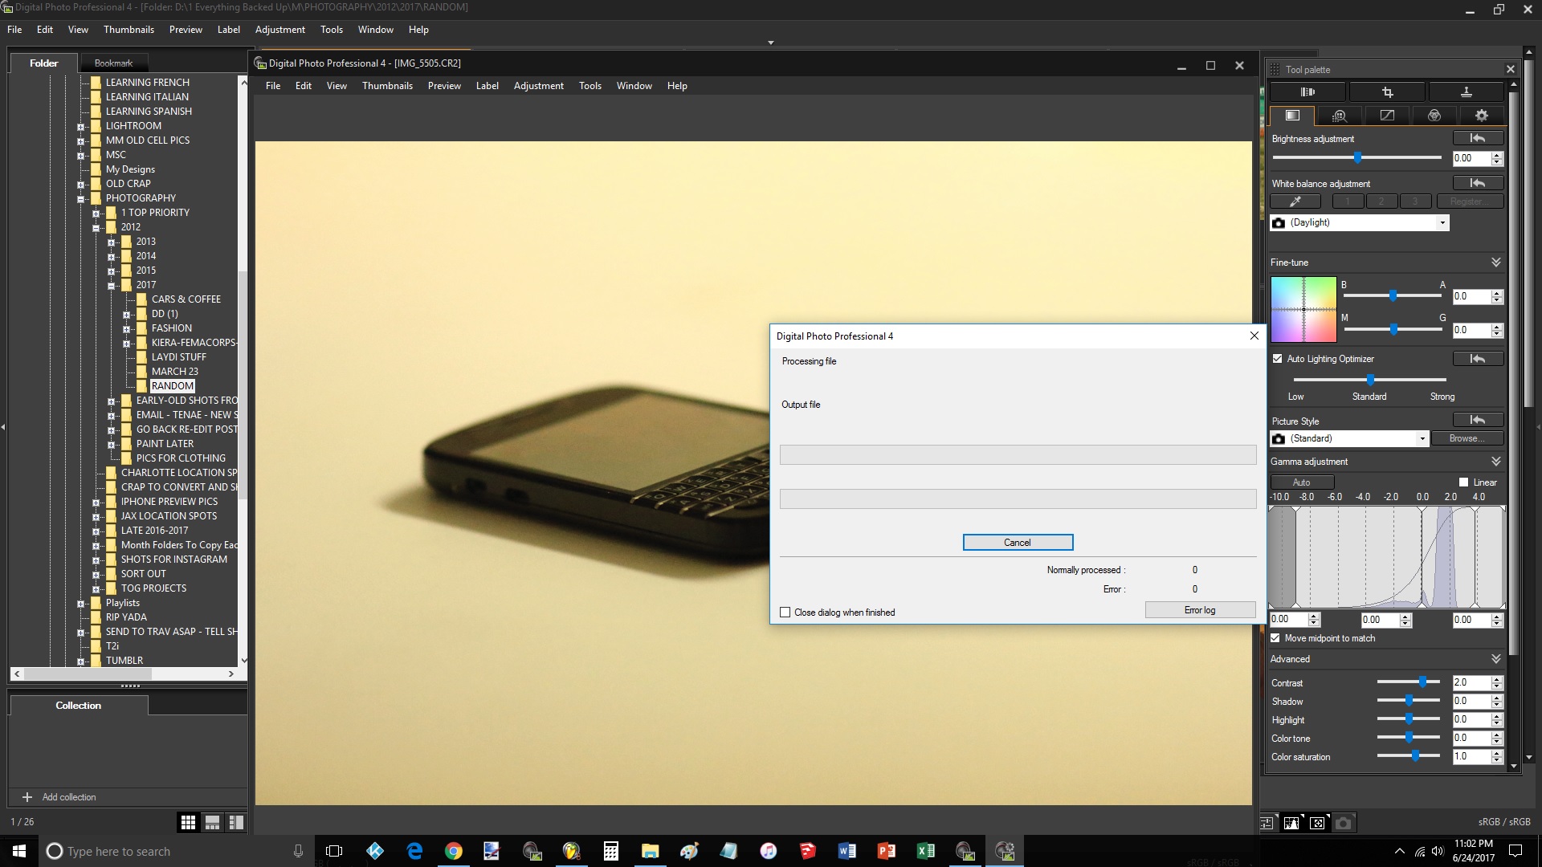
Task: Open the Adjustment menu in preview window
Action: point(538,86)
